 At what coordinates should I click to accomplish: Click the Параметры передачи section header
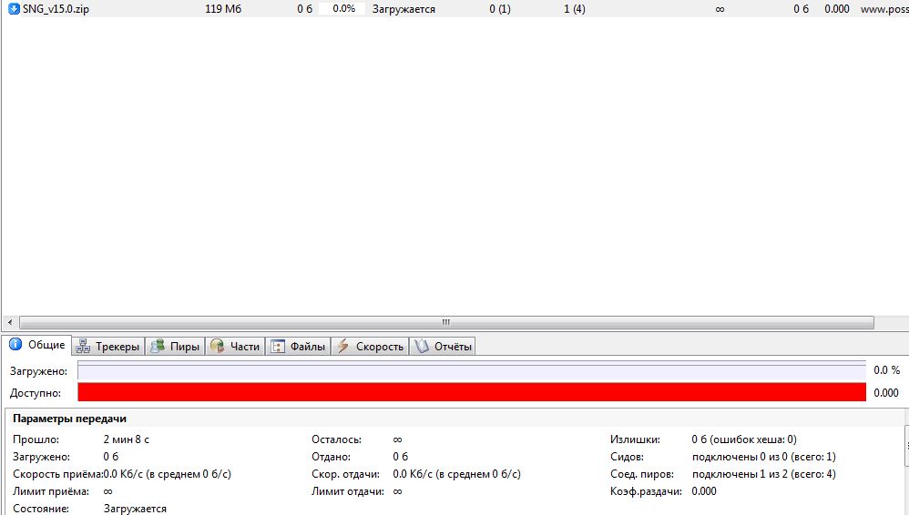point(69,419)
